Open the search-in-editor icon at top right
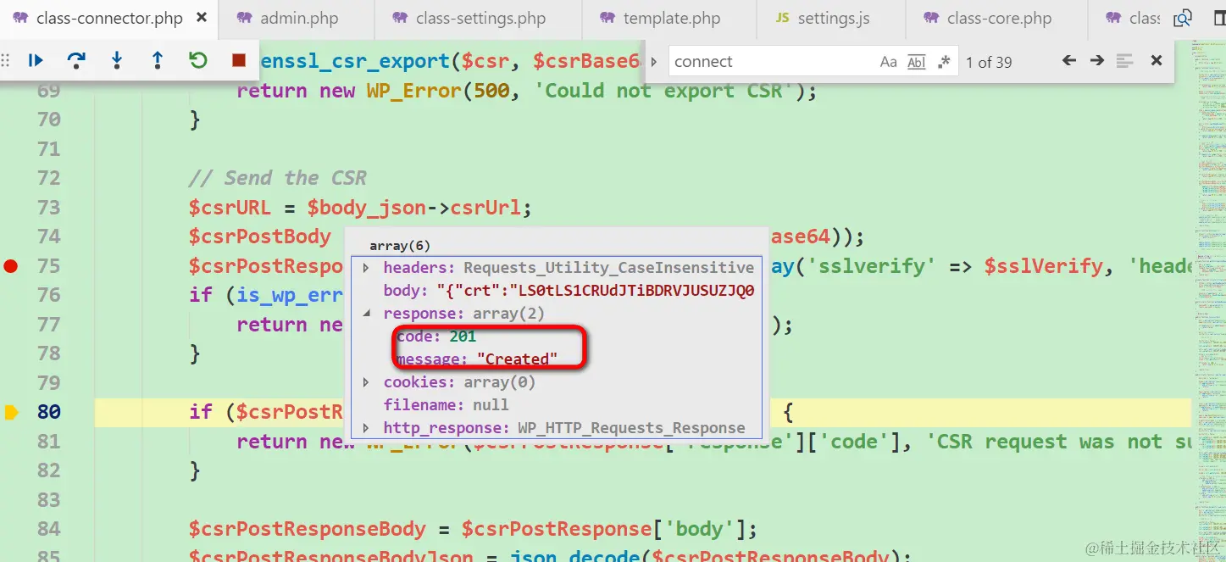This screenshot has height=562, width=1226. 1183,18
